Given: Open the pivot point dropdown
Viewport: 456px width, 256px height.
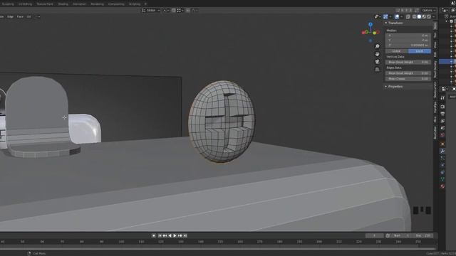Looking at the screenshot, I should click(x=166, y=11).
